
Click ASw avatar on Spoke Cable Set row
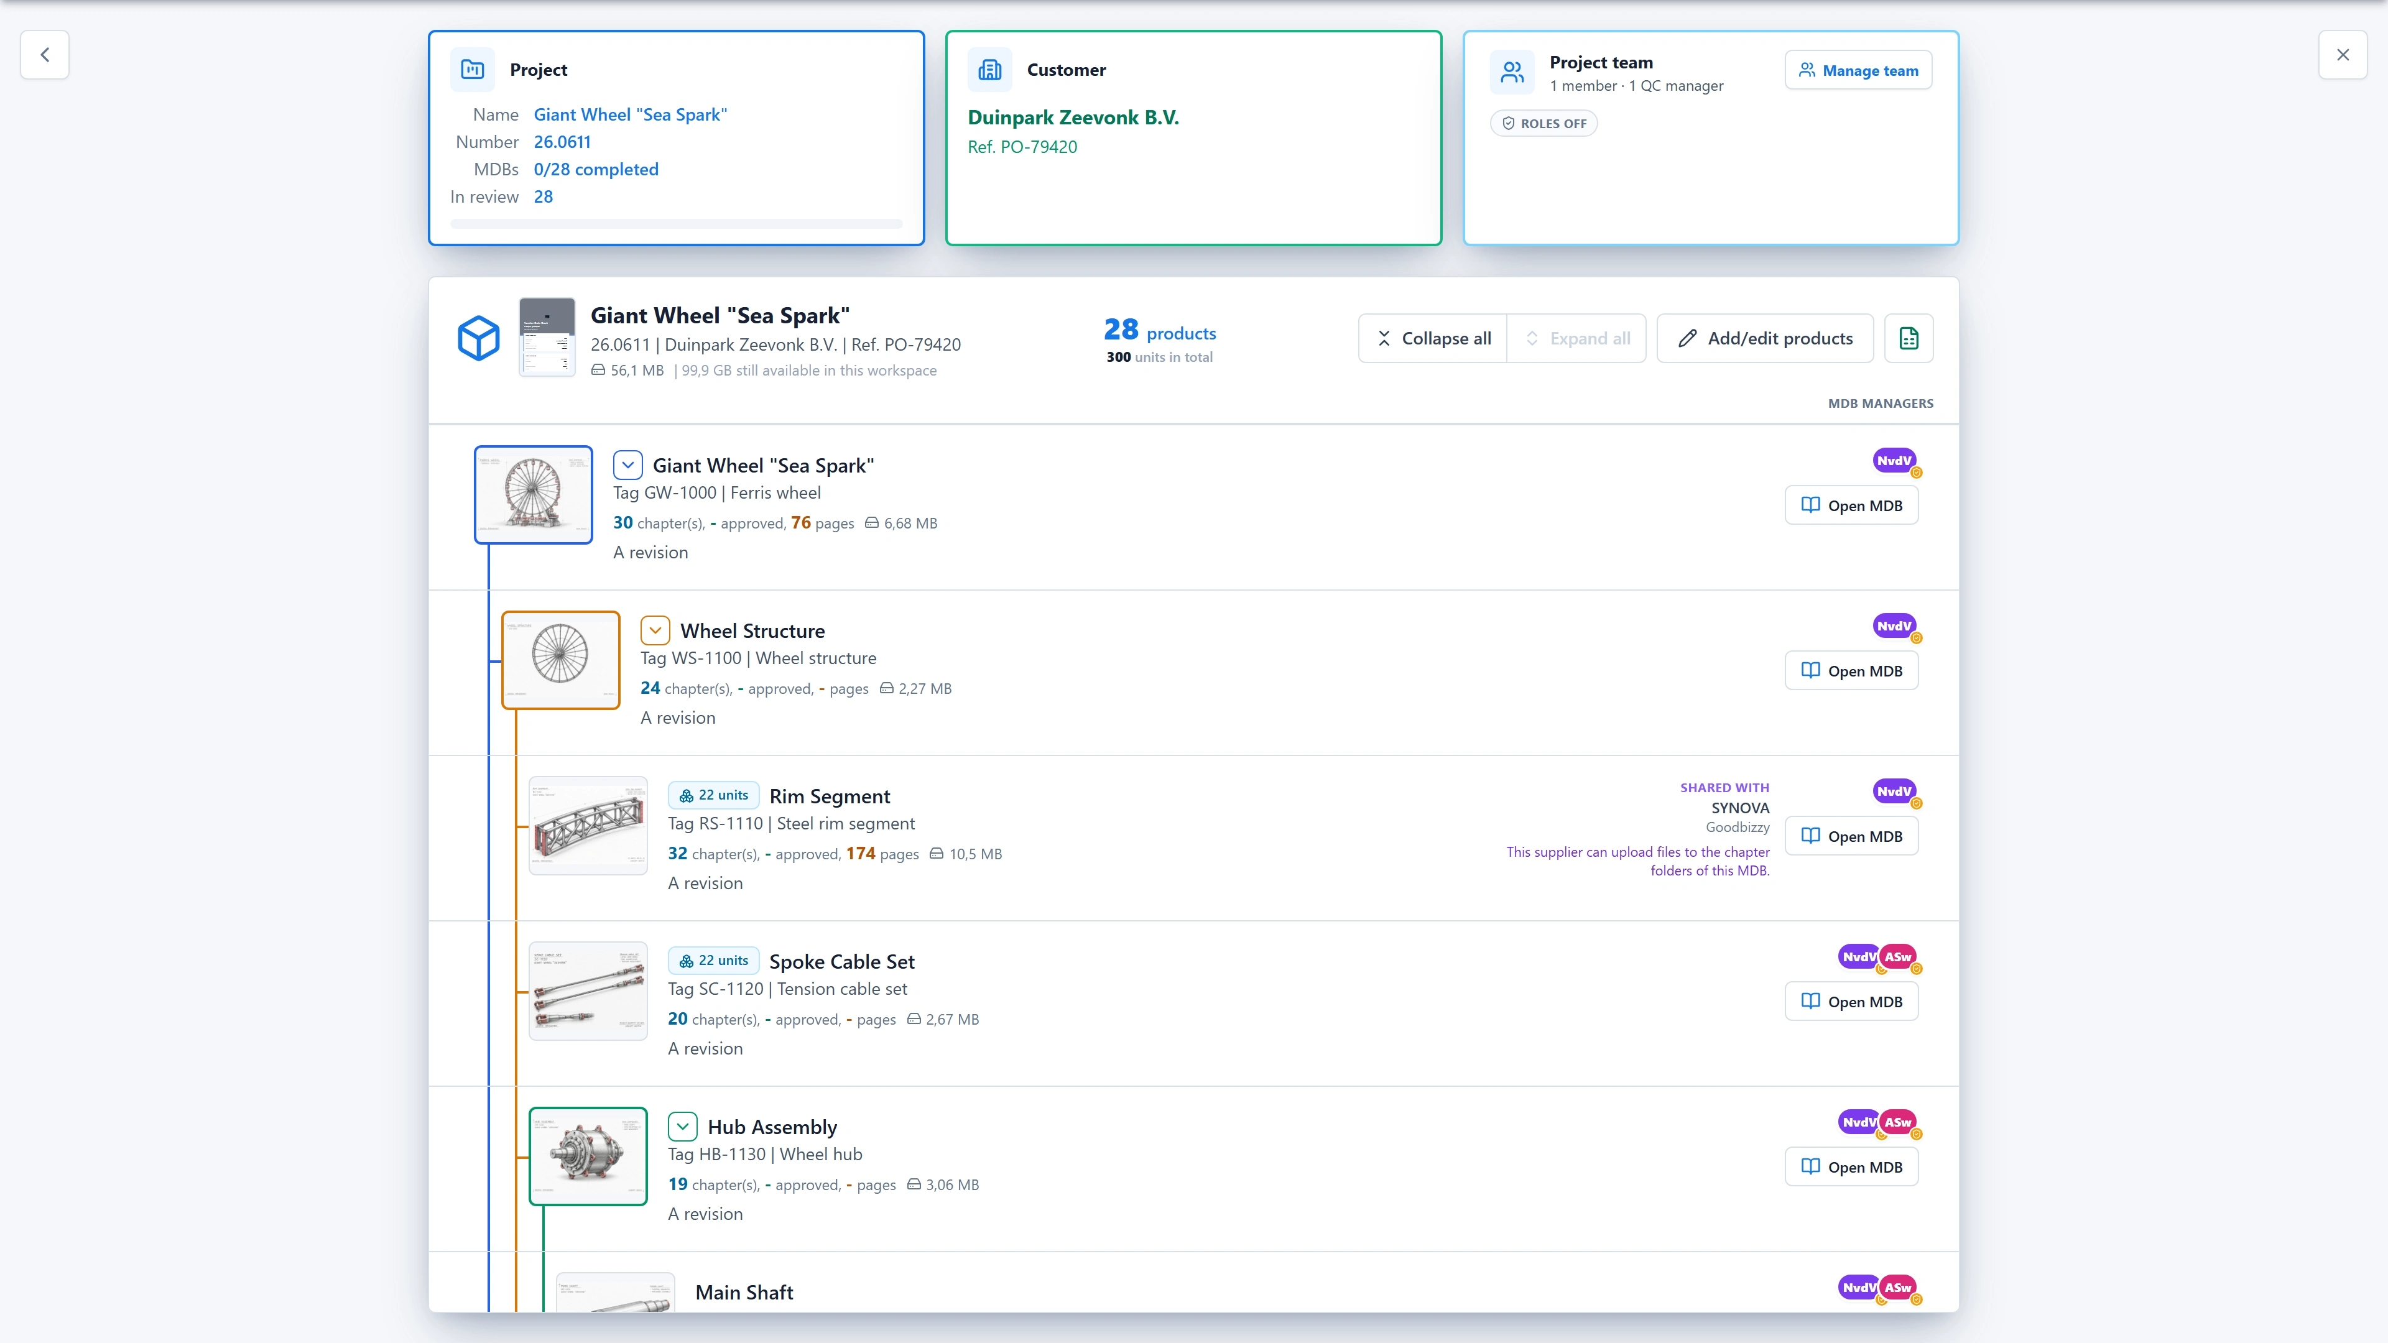1899,958
